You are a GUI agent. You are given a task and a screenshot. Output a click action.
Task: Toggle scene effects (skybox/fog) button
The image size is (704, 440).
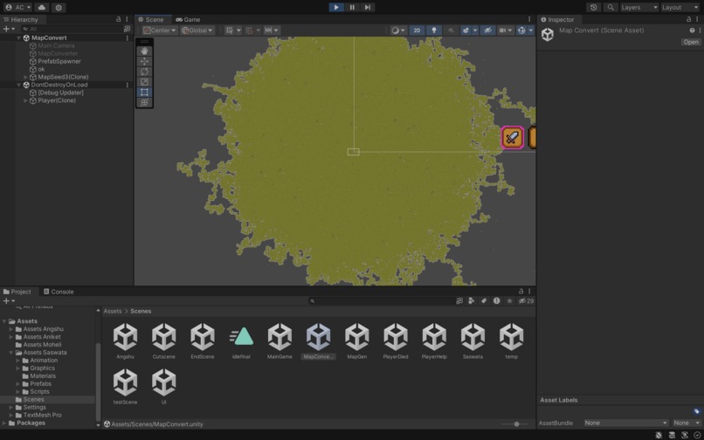click(x=466, y=30)
